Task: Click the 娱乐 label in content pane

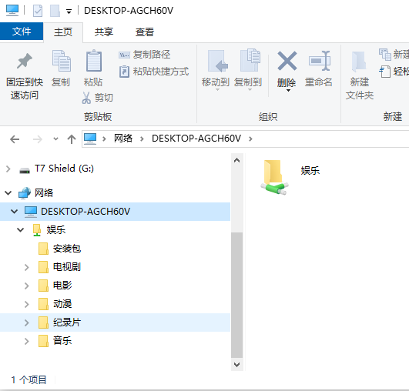Action: (310, 171)
